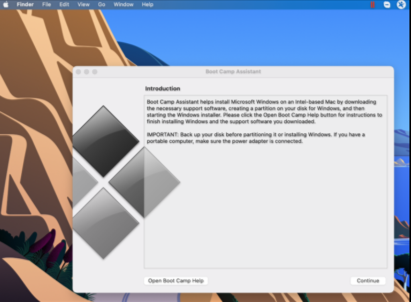Open the Apple menu

click(x=6, y=4)
